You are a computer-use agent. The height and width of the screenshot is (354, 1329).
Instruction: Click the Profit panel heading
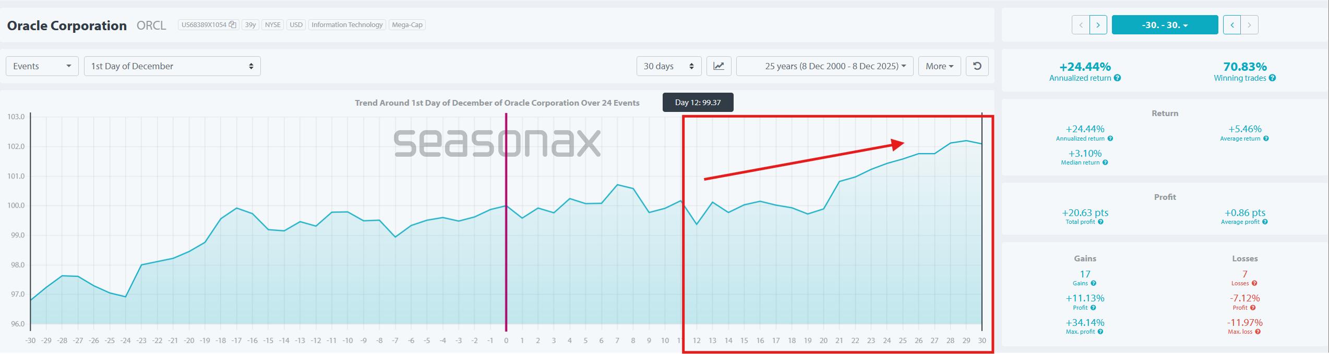tap(1165, 197)
